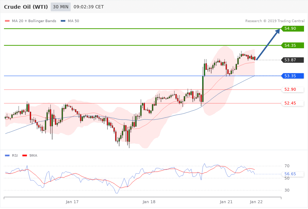Click the blue RSI legend swatch
Screen dimensions: 308x209
pyautogui.click(x=7, y=156)
